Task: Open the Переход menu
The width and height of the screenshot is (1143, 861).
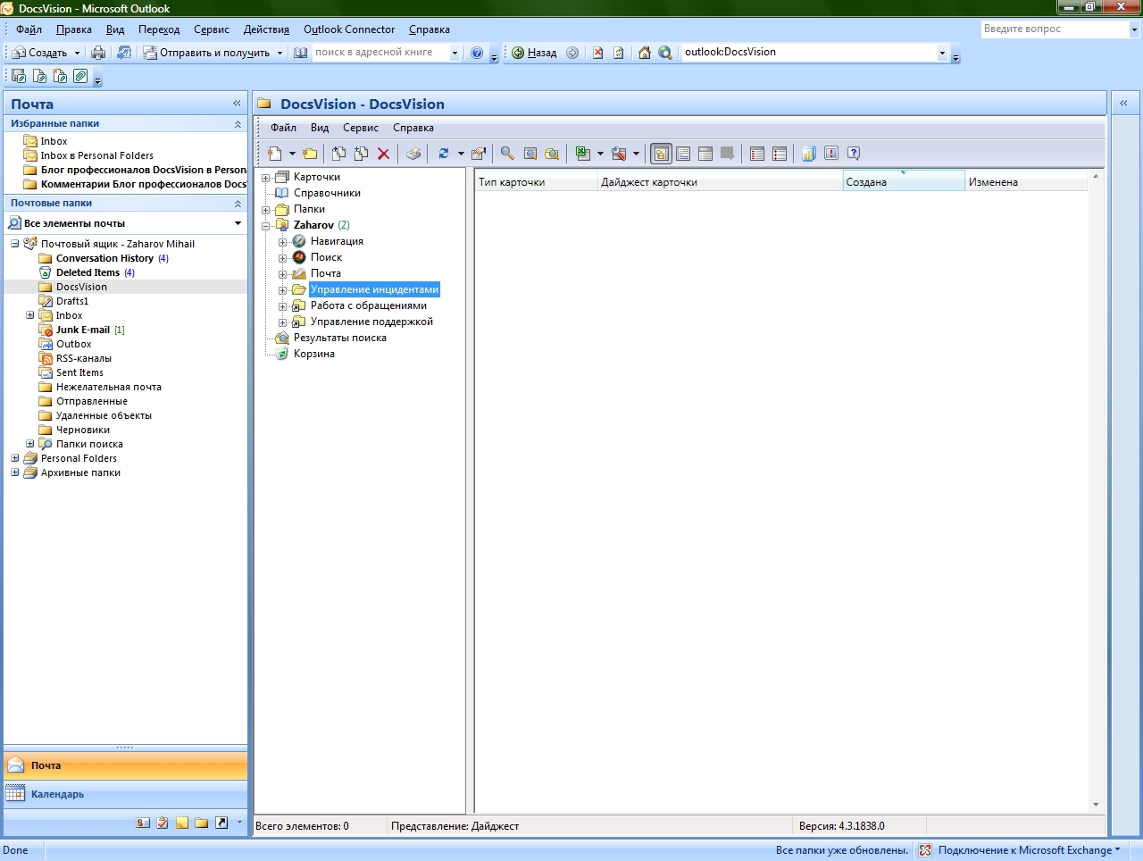Action: point(159,29)
